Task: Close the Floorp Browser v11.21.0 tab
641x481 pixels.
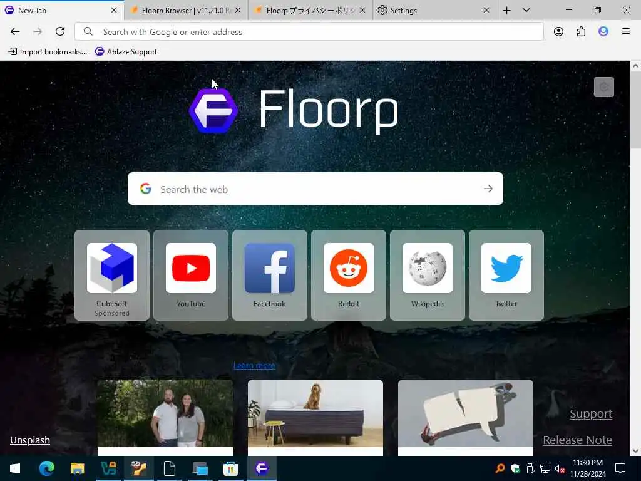Action: pyautogui.click(x=238, y=10)
